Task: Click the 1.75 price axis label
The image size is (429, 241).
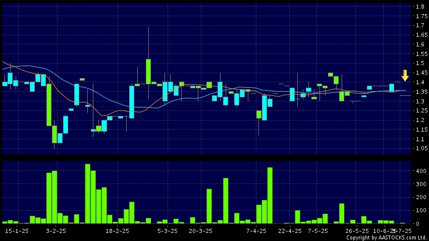Action: click(421, 16)
